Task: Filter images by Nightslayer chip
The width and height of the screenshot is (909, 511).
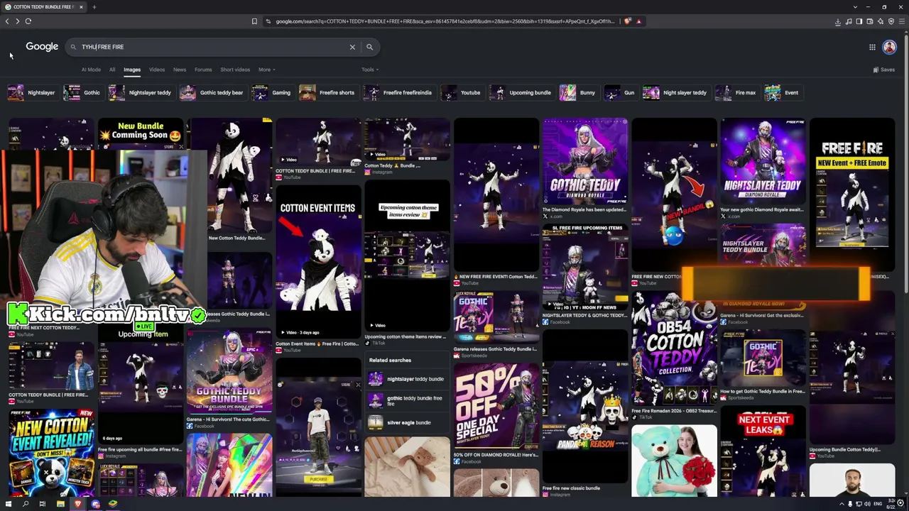Action: coord(32,93)
